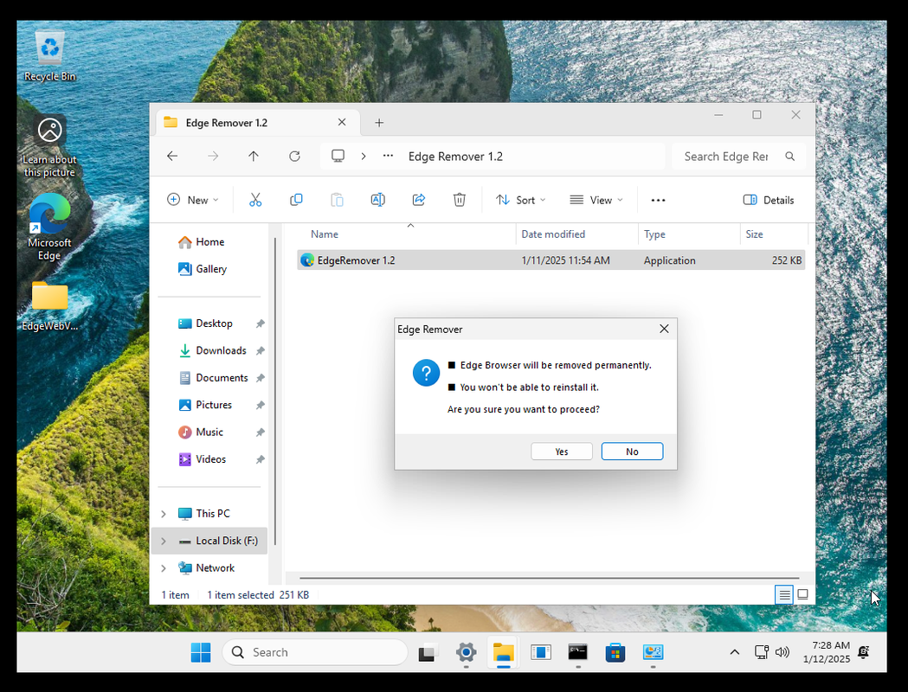Share the selected file
Viewport: 908px width, 692px height.
click(x=419, y=200)
